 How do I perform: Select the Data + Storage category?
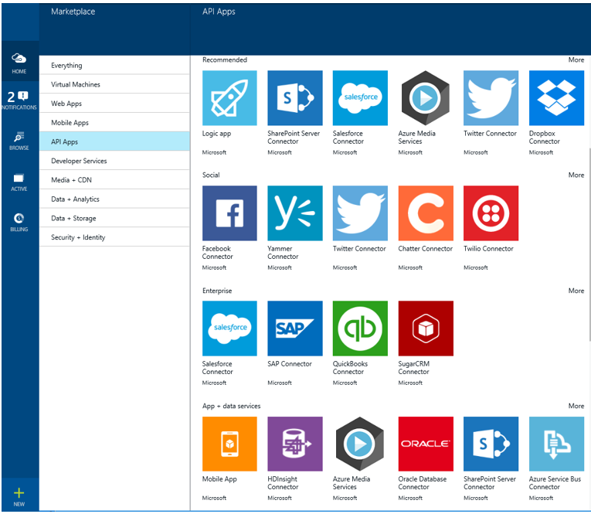pyautogui.click(x=114, y=218)
